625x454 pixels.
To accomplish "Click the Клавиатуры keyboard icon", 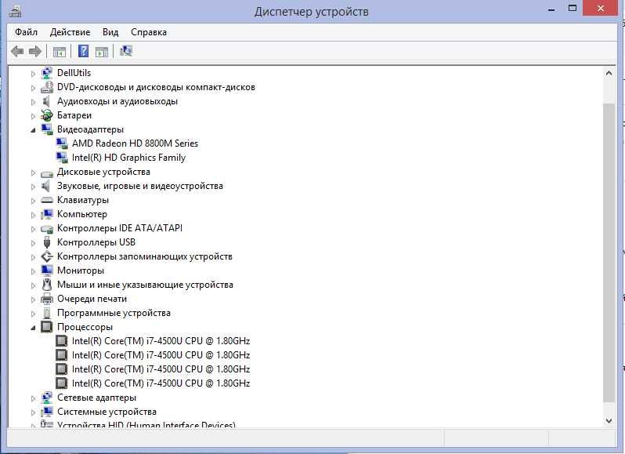I will [x=47, y=200].
